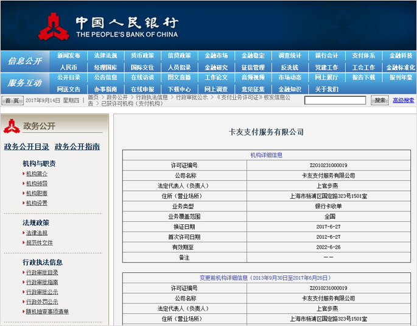Viewport: 417px width, 326px height.
Task: Open 行政审批目录 sidebar link
Action: 42,272
